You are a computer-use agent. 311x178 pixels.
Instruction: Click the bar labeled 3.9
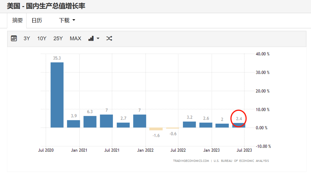click(74, 124)
